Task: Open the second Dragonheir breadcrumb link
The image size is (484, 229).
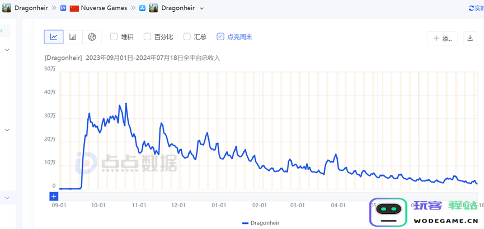Action: (178, 8)
